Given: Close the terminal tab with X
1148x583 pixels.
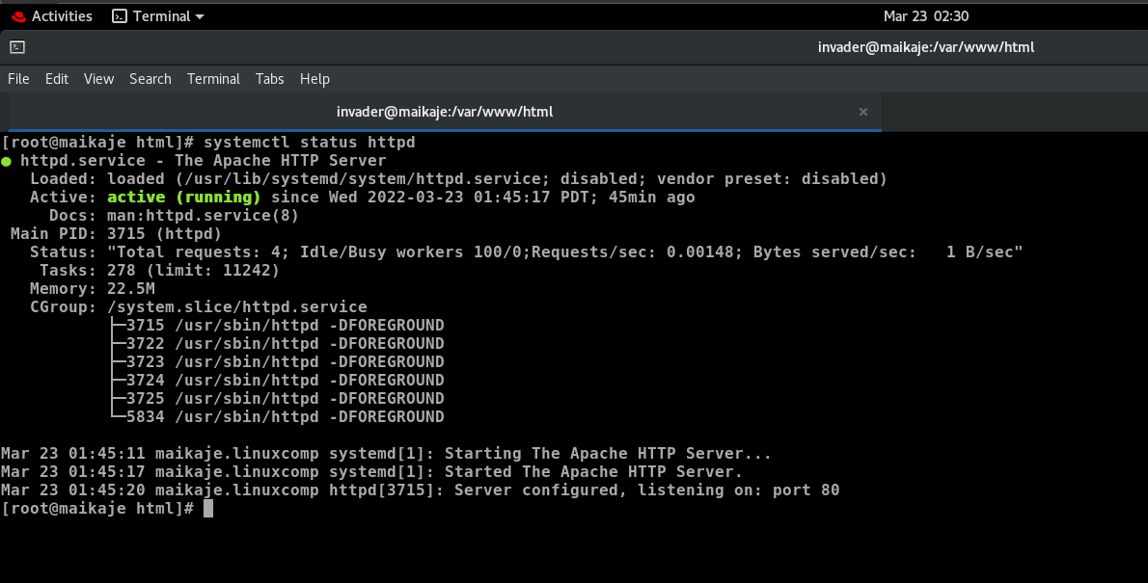Looking at the screenshot, I should (863, 112).
